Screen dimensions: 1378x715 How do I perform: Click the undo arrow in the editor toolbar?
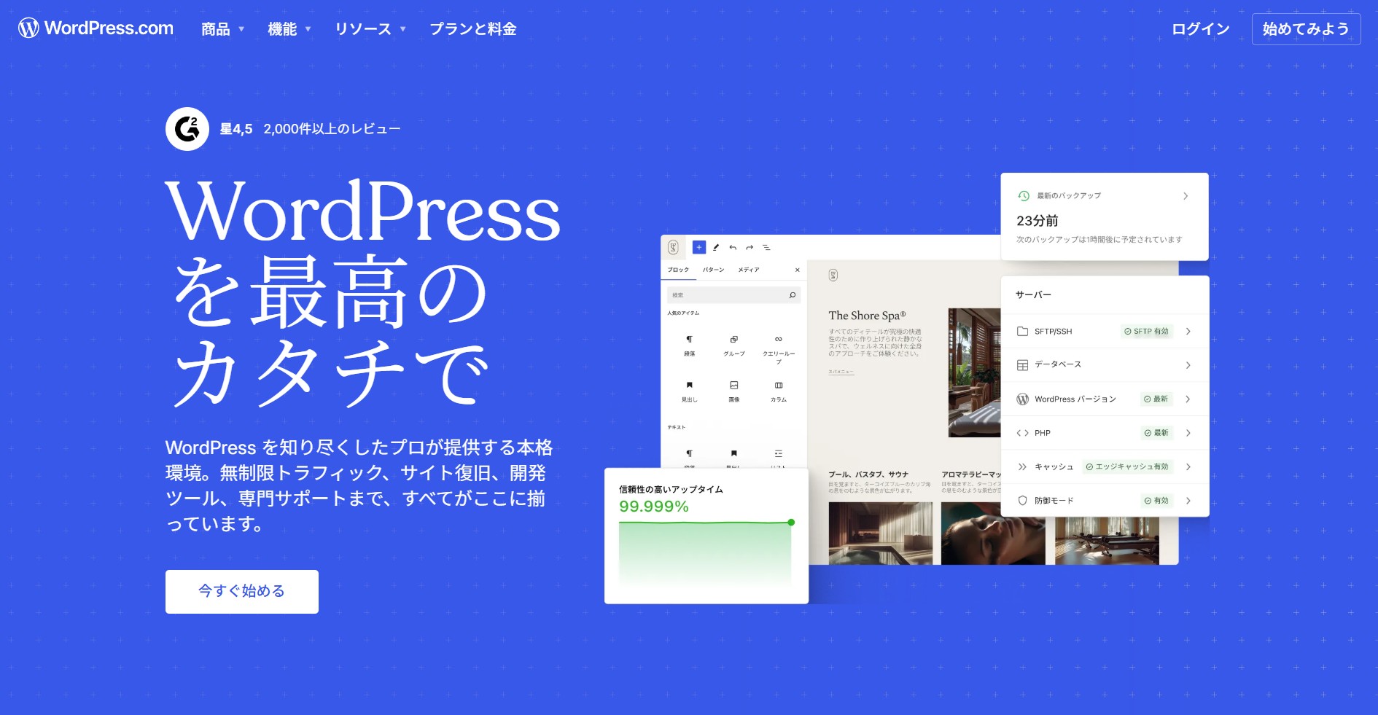[x=733, y=247]
